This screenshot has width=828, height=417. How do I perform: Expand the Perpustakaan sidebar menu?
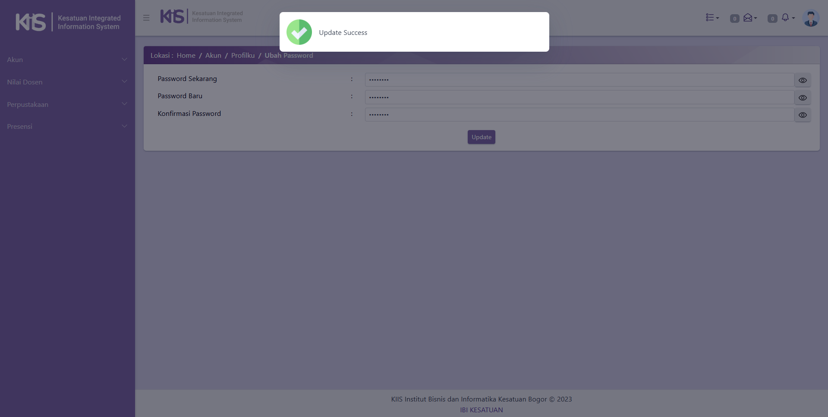67,105
